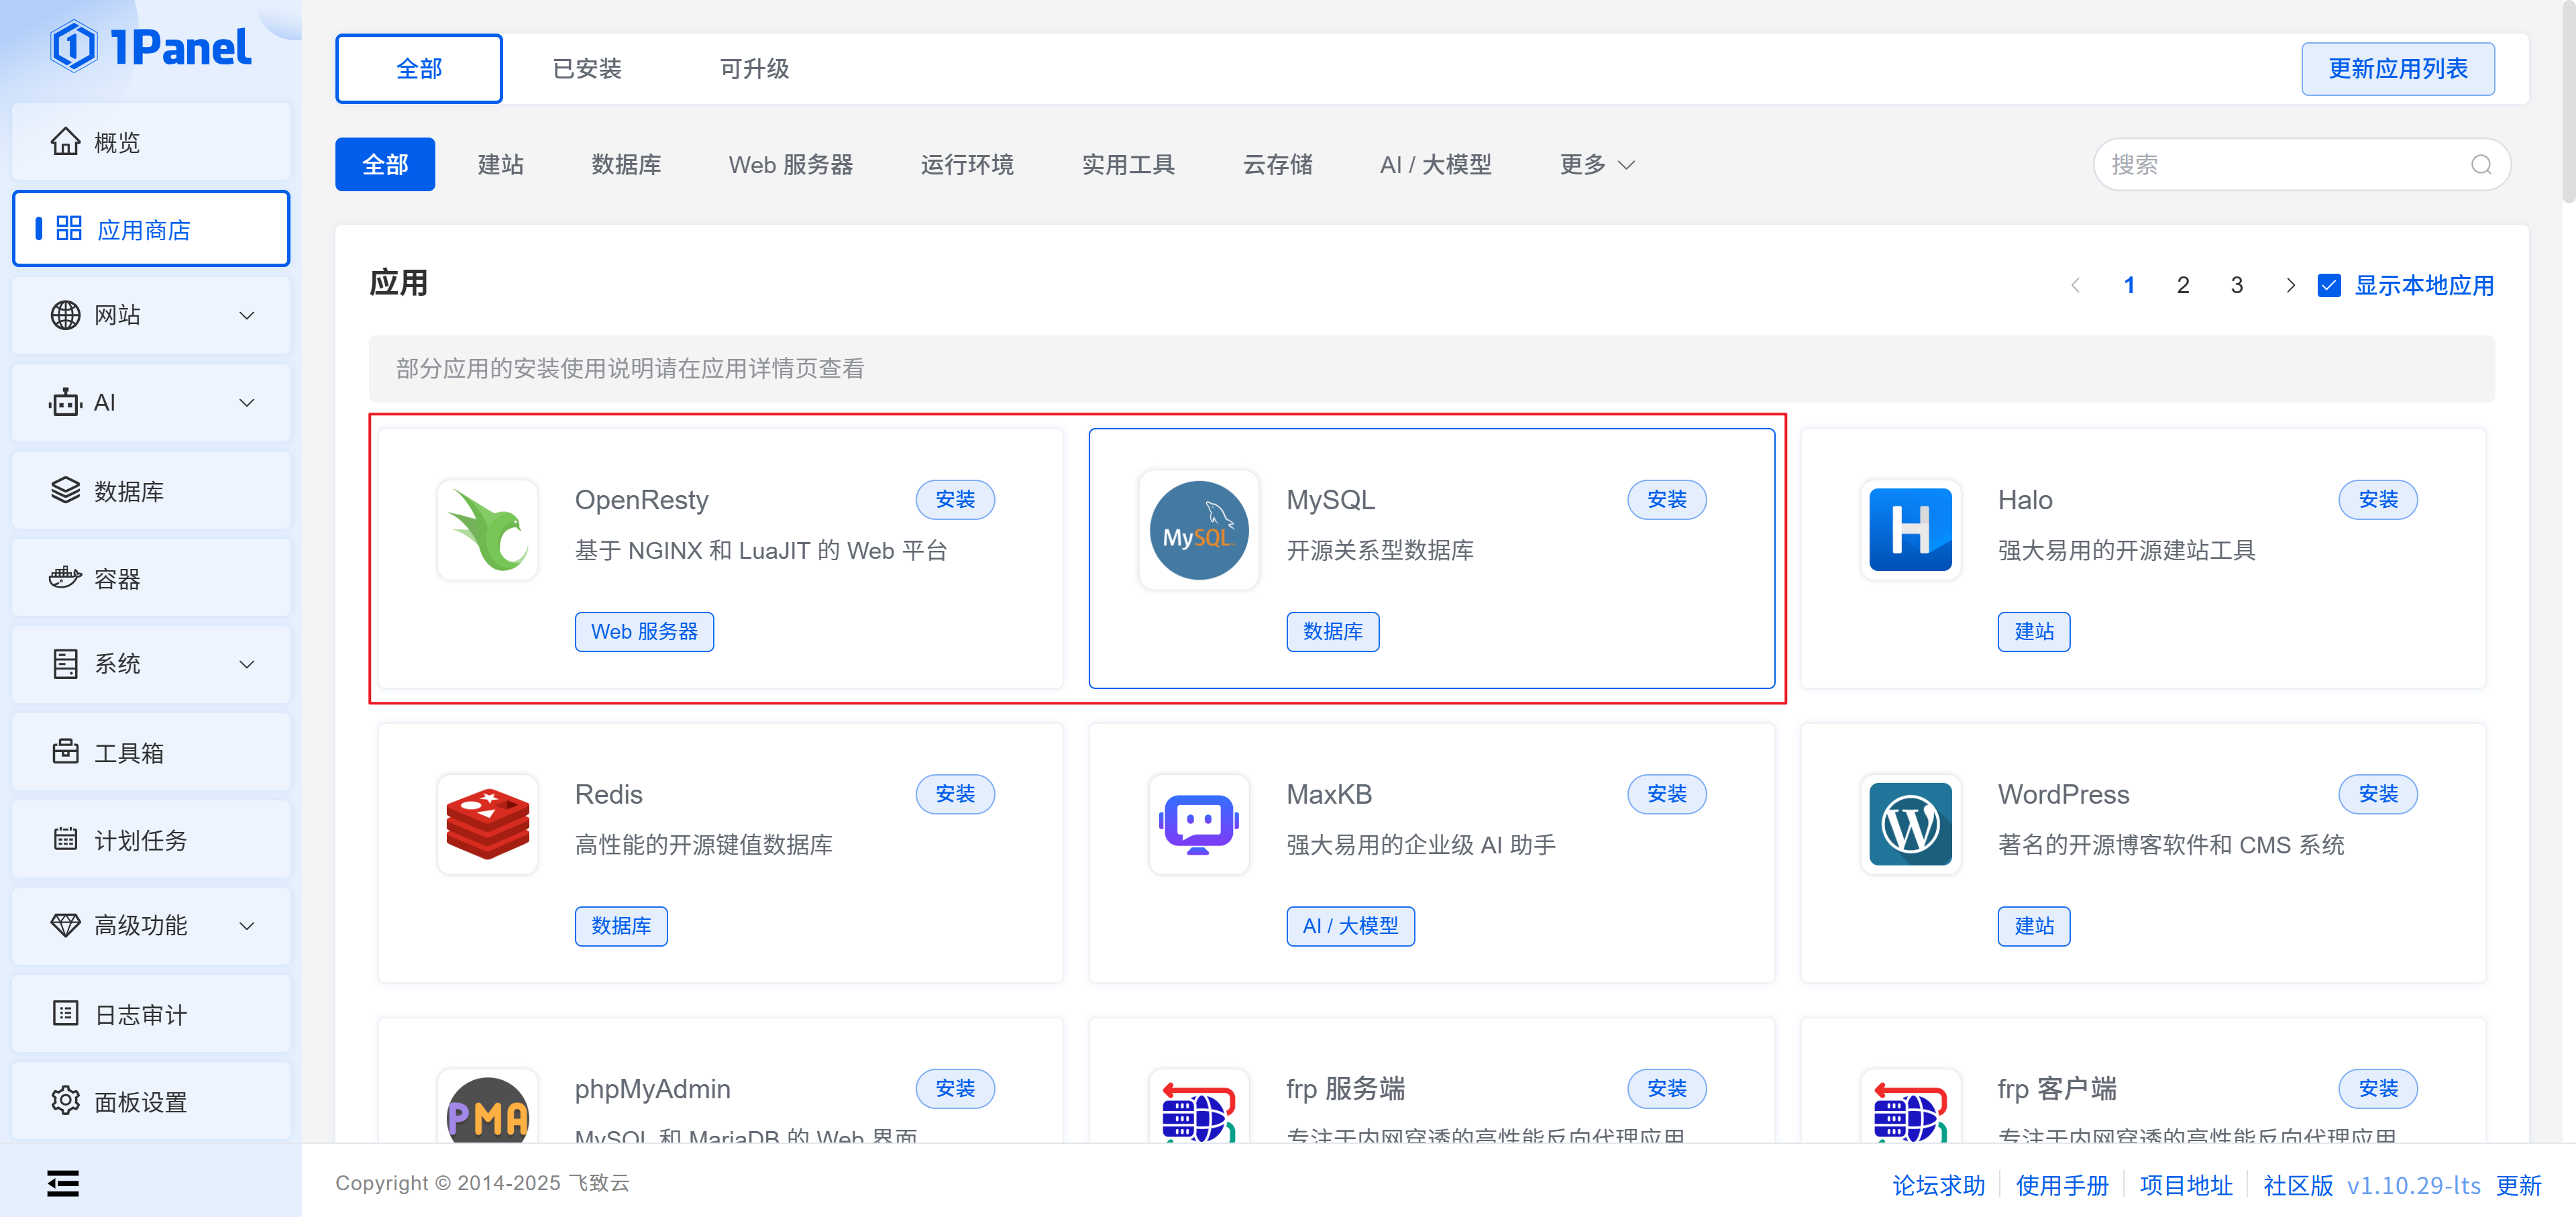Click the Redis app logo

[488, 824]
